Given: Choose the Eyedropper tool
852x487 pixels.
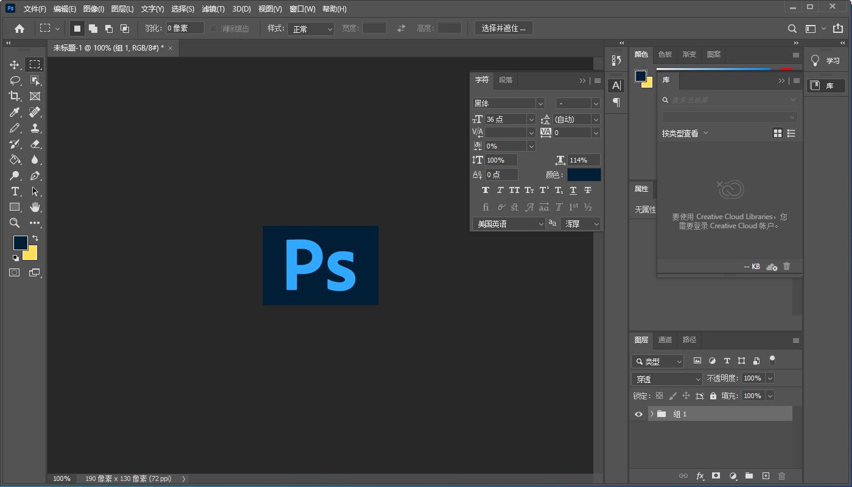Looking at the screenshot, I should click(13, 112).
